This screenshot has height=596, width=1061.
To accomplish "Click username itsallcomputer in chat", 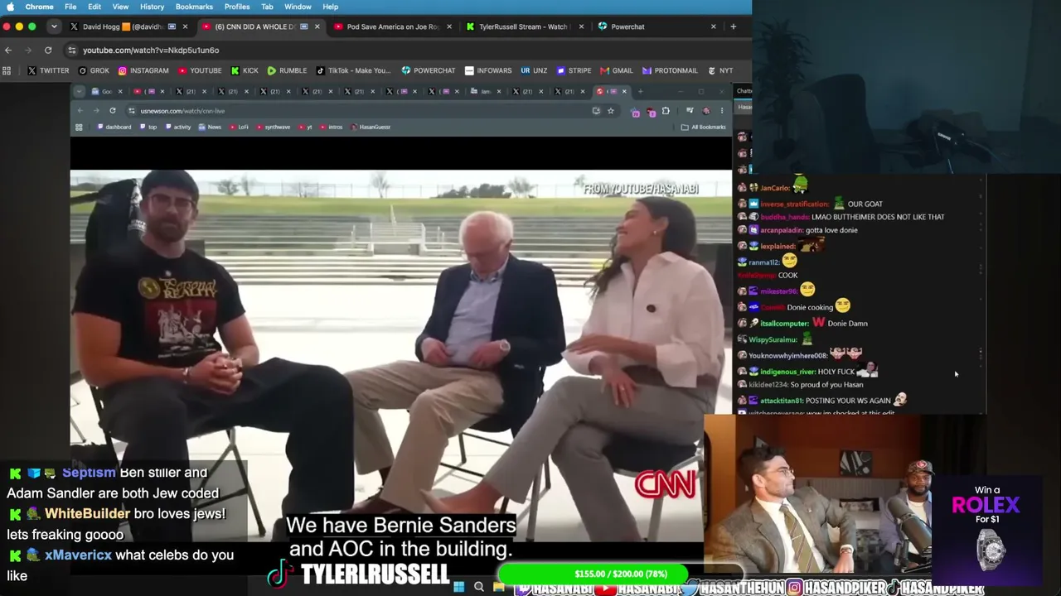I will tap(784, 324).
